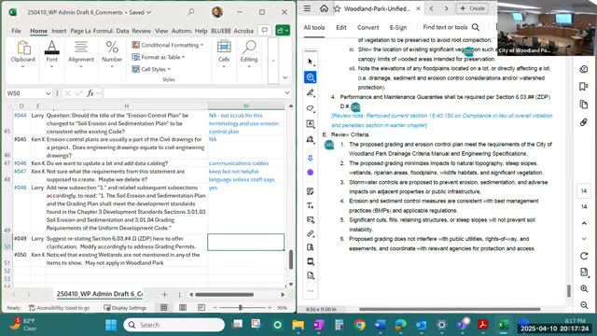Click Display Settings in Excel status bar
Screen dimensions: 597x336
click(125, 308)
